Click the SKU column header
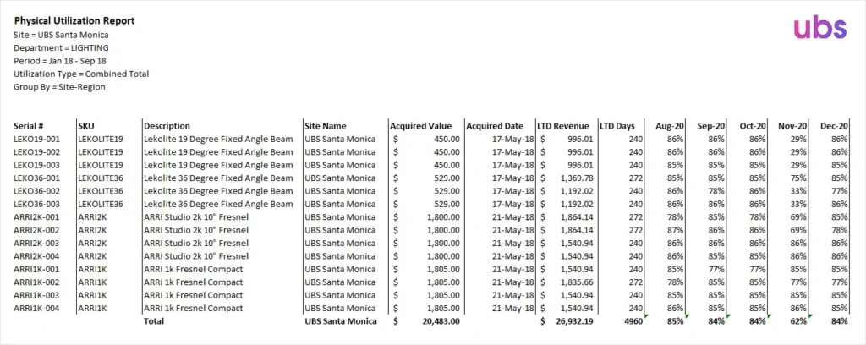 86,126
